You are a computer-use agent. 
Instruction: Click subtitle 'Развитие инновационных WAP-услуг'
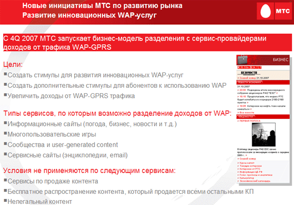pos(89,15)
